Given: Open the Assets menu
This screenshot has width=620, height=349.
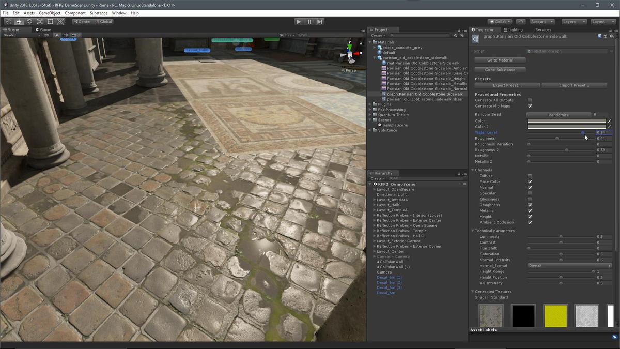Looking at the screenshot, I should pyautogui.click(x=29, y=13).
